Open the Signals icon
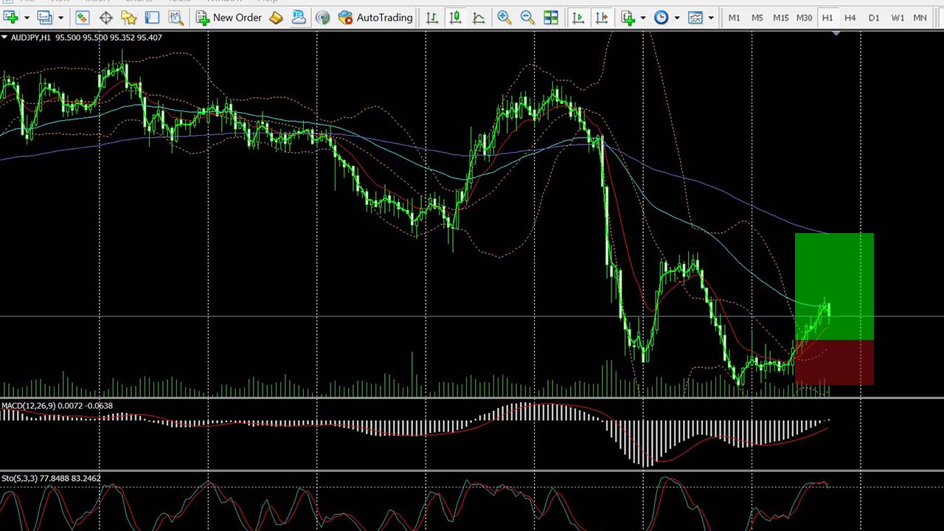The image size is (944, 531). [x=322, y=17]
